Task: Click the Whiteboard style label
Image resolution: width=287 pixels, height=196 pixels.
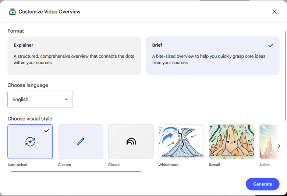Action: coord(169,165)
